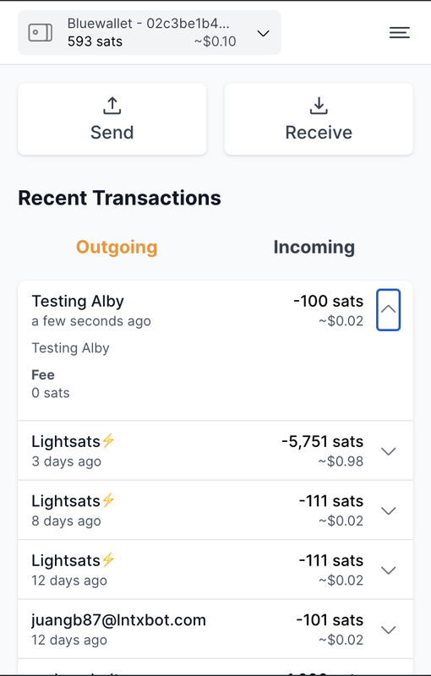The image size is (431, 676).
Task: Expand the 12 days ago Lightsats transaction
Action: point(389,570)
